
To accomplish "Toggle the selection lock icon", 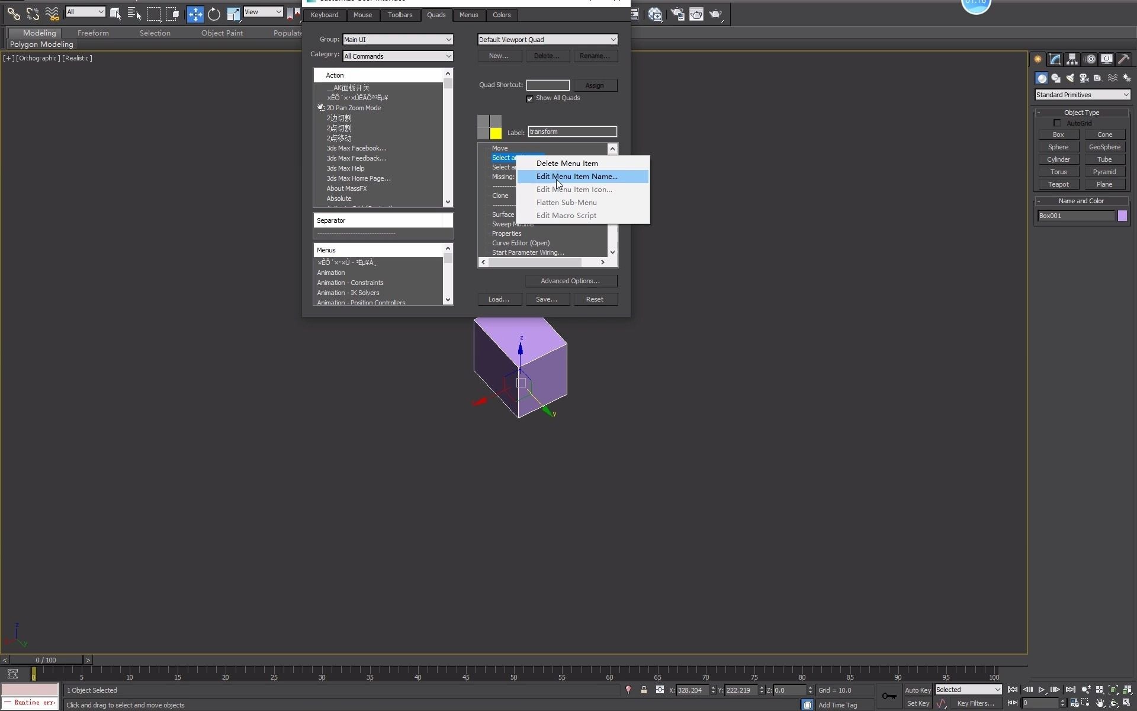I will [644, 690].
